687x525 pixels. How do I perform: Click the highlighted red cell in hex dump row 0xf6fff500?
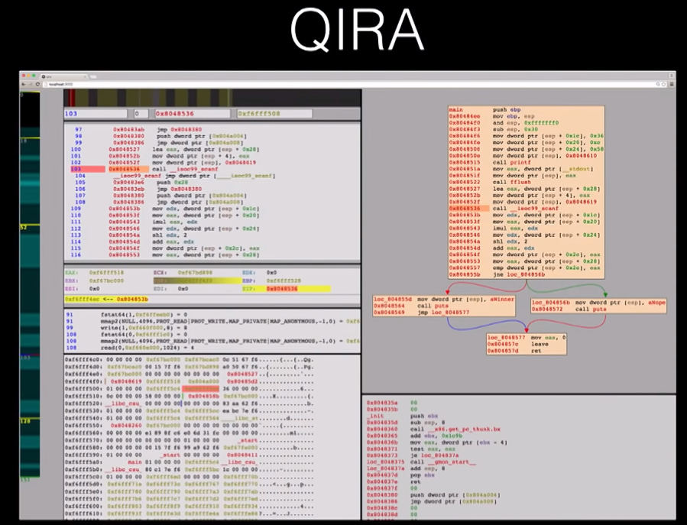200,389
